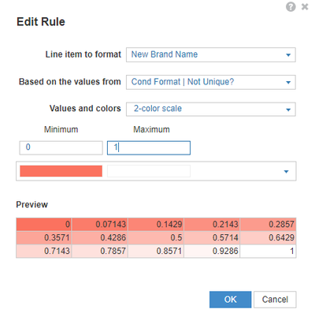Click the New Brand Name selection text
315x313 pixels.
[165, 54]
